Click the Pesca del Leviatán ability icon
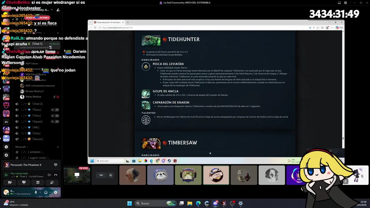This screenshot has height=208, width=370. tap(146, 67)
